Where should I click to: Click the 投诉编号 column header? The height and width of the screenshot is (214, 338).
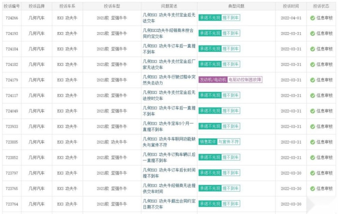click(x=12, y=6)
